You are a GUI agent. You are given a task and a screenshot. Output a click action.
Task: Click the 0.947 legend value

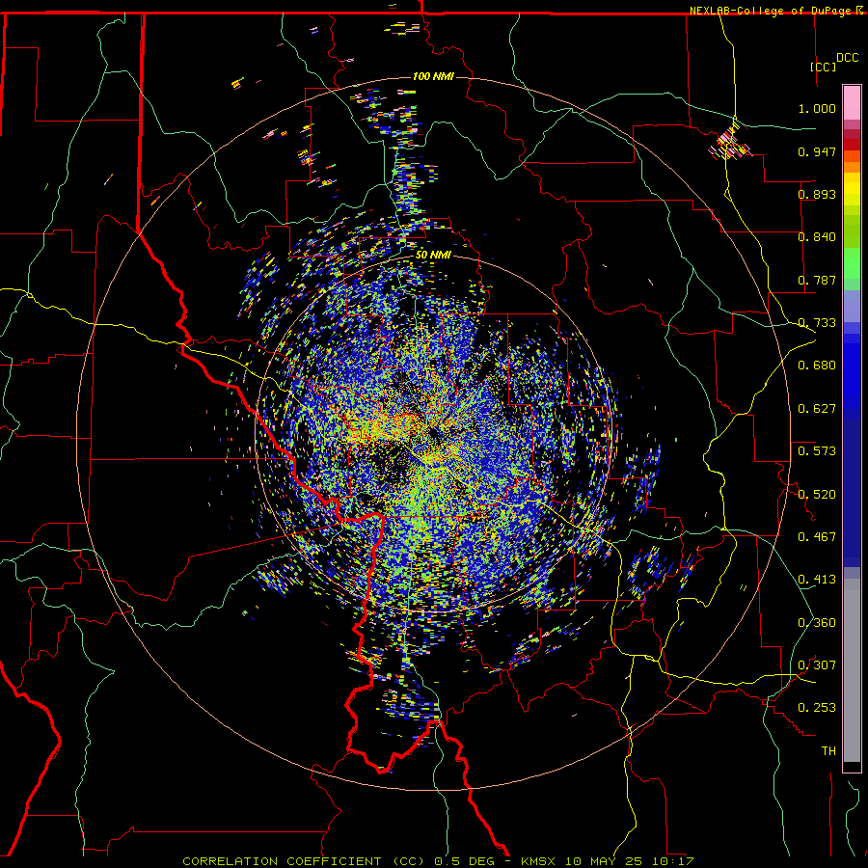tap(817, 151)
